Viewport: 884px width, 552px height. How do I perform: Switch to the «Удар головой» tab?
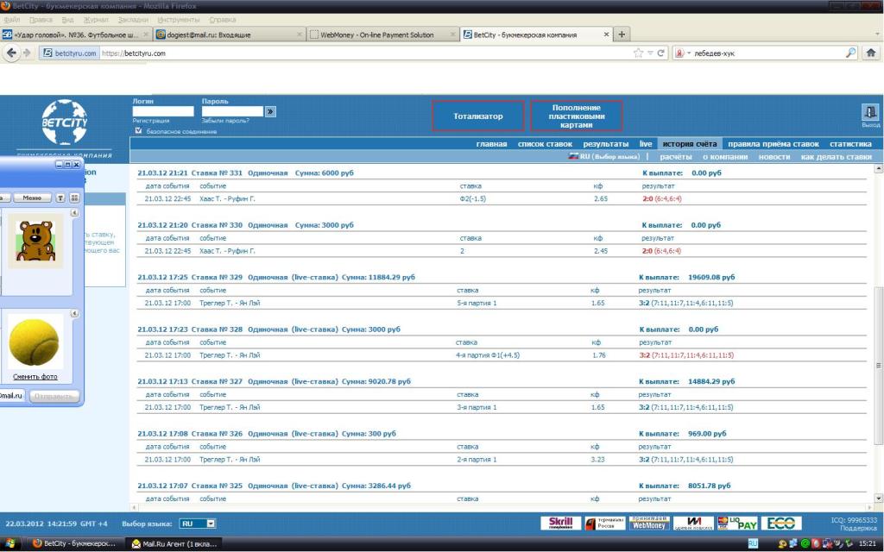76,34
